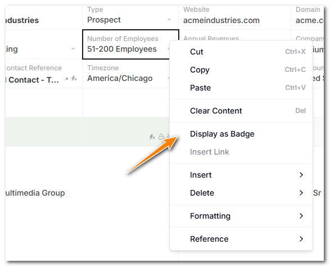330x267 pixels.
Task: Expand the Delete submenu chevron
Action: 301,193
